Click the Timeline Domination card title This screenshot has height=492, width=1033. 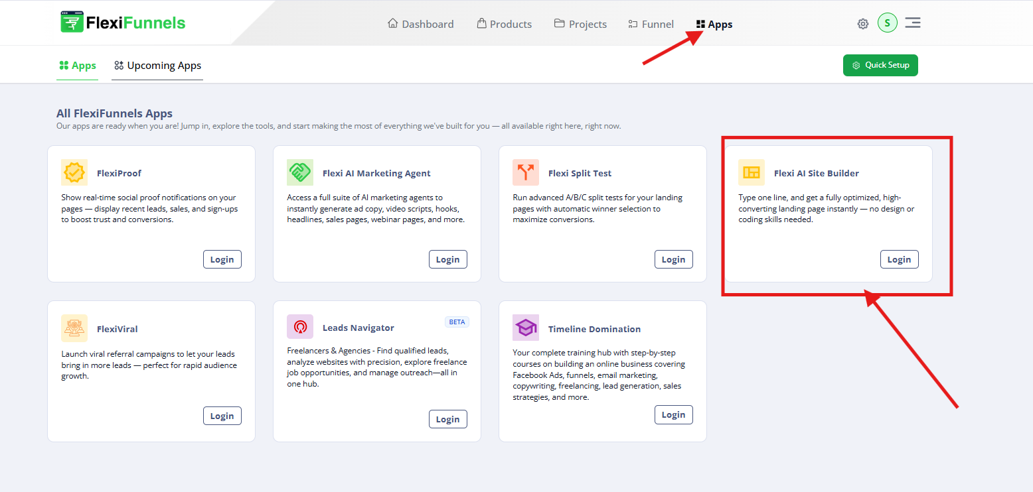pyautogui.click(x=595, y=329)
